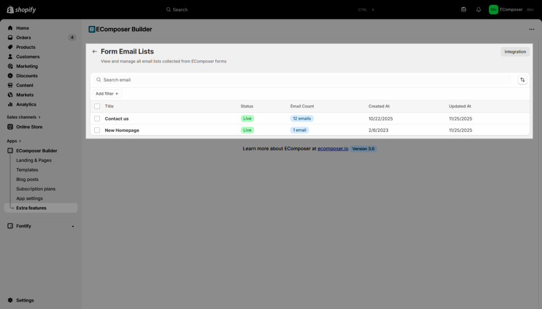
Task: Click the Search email input field
Action: point(302,80)
